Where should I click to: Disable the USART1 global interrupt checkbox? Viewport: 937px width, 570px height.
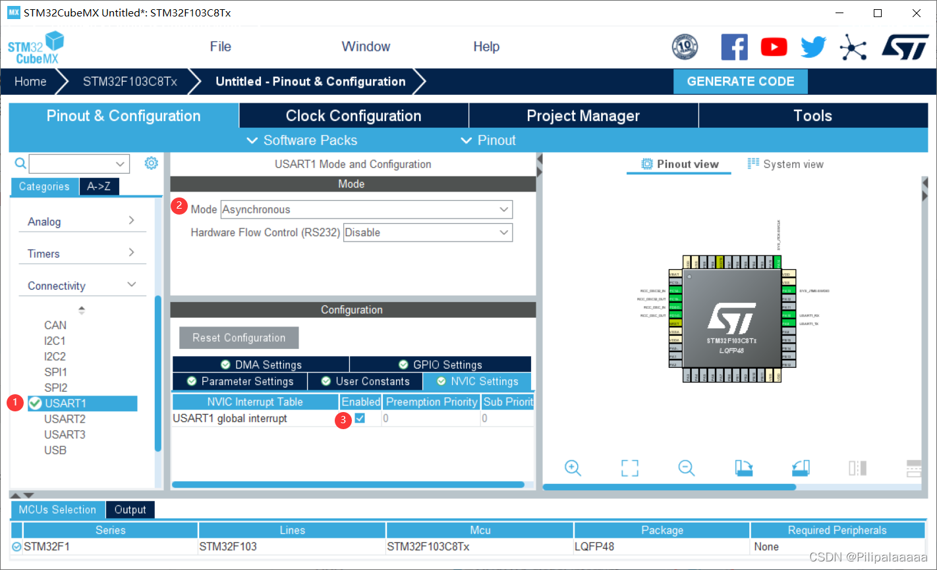[360, 418]
